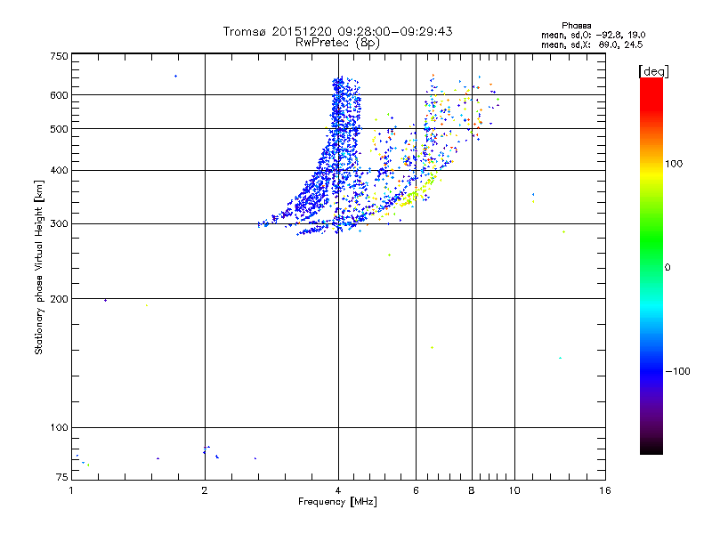The image size is (712, 534).
Task: Click the y-axis '500' tick label
Action: [59, 129]
